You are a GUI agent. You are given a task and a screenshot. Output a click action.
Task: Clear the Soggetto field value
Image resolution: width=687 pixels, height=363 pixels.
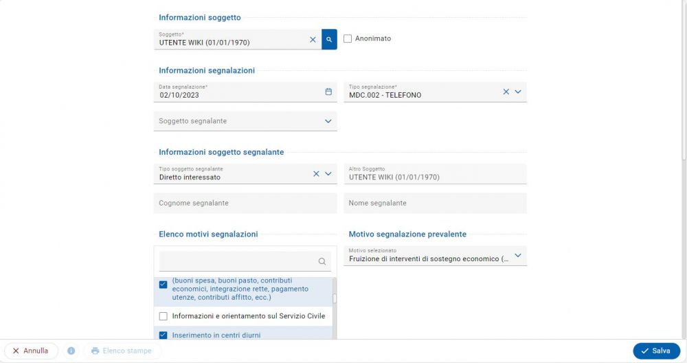tap(313, 39)
